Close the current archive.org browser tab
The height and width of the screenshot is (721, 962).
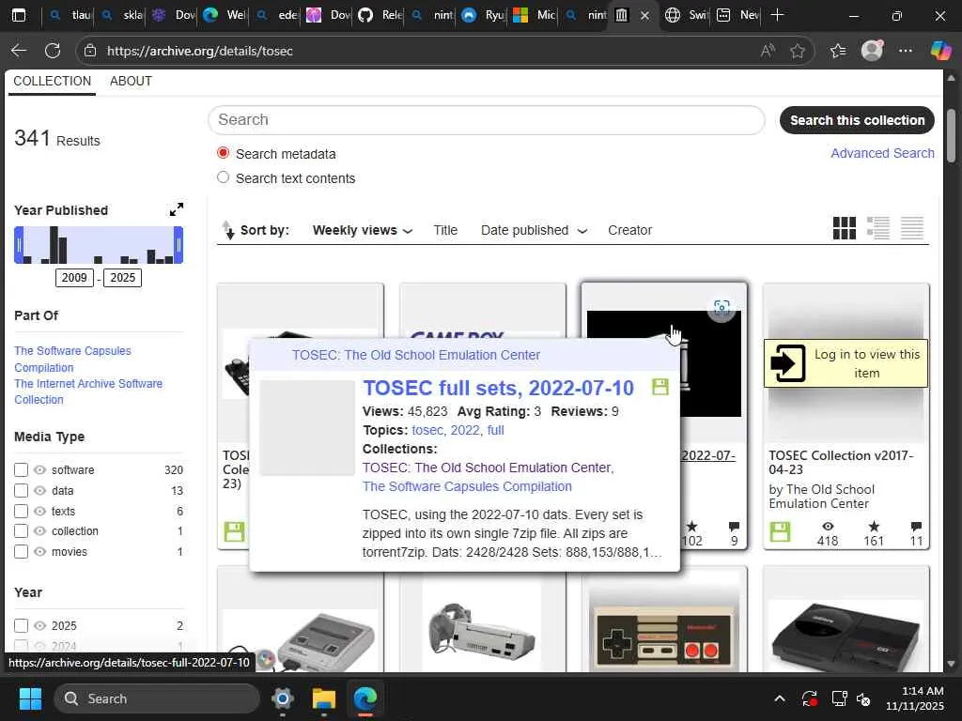644,15
